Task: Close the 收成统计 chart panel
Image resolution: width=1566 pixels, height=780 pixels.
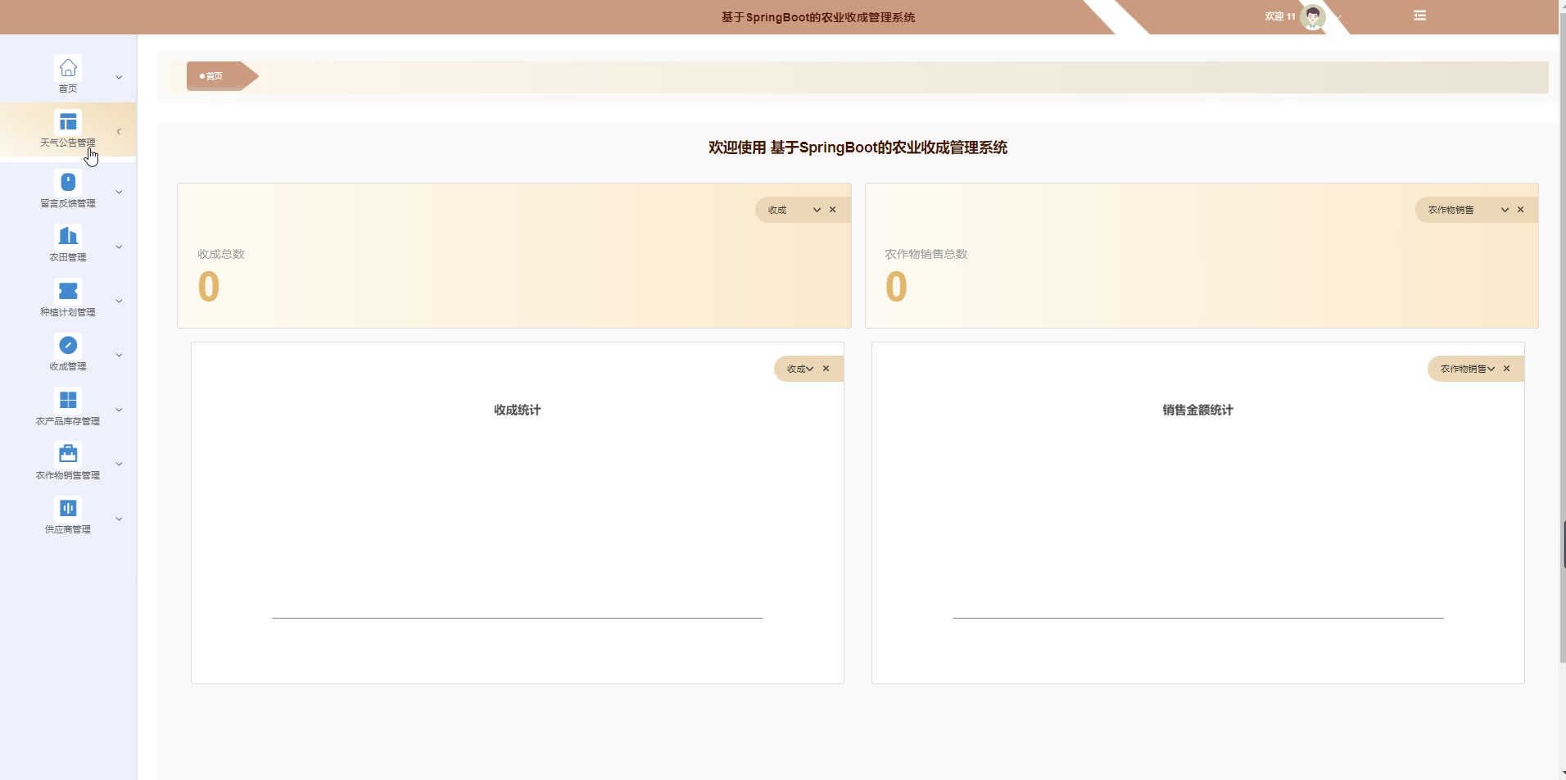Action: 826,369
